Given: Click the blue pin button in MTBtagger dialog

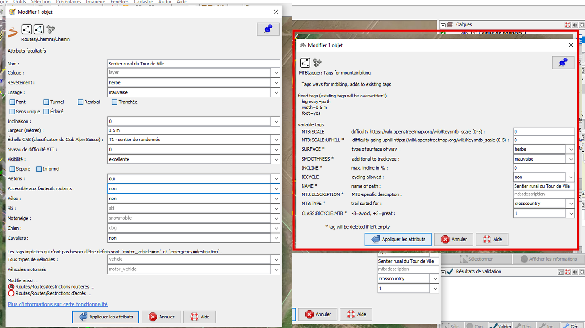Looking at the screenshot, I should point(563,63).
